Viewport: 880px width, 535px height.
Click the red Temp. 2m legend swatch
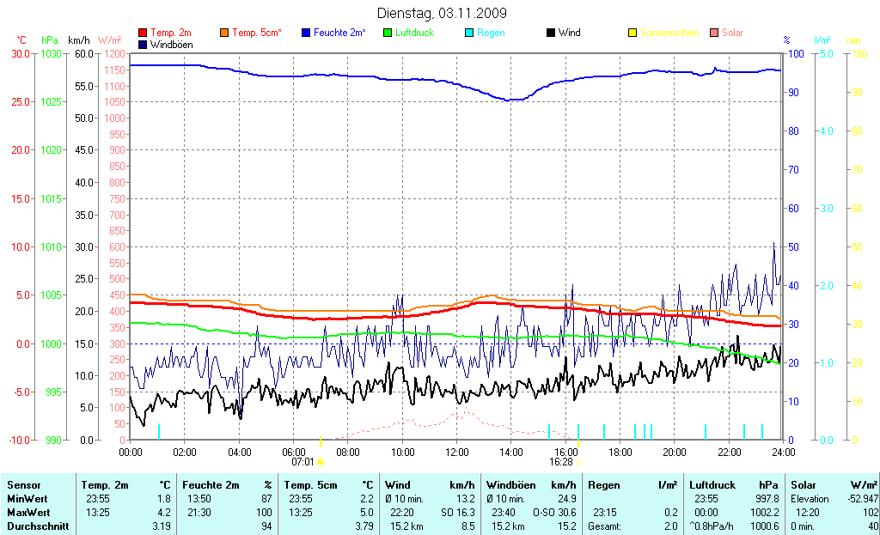pos(143,33)
